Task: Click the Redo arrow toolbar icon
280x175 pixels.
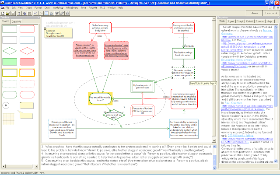Action: point(41,14)
